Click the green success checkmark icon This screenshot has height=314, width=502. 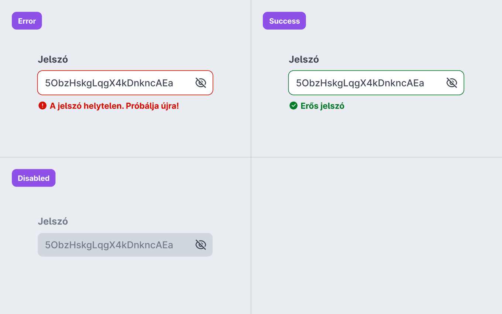click(x=293, y=106)
